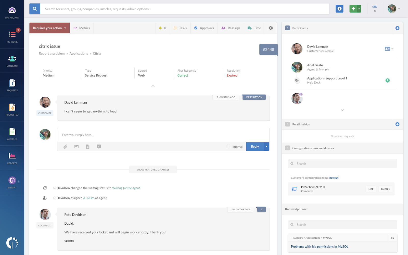Expand the Reply button options arrow
The image size is (408, 255).
[266, 146]
